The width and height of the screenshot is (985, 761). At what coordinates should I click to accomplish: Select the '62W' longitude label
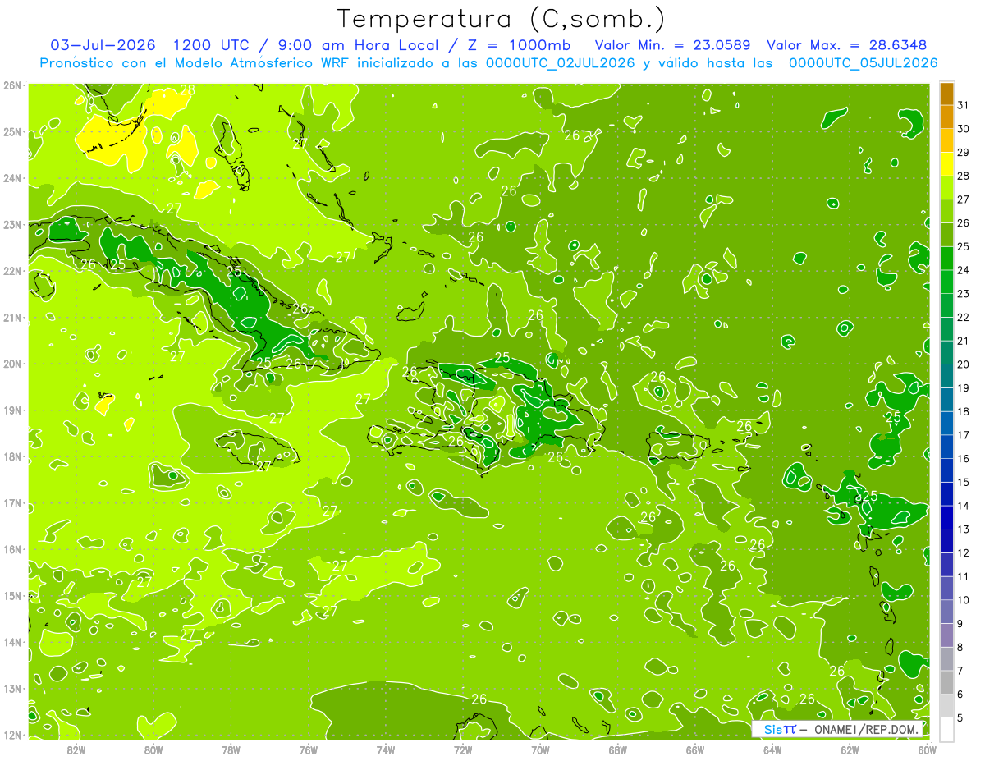(x=850, y=750)
